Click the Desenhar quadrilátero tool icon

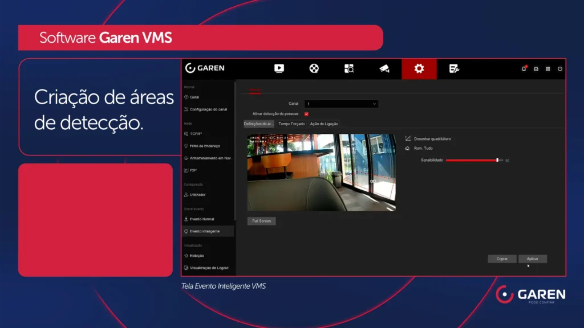(x=408, y=139)
